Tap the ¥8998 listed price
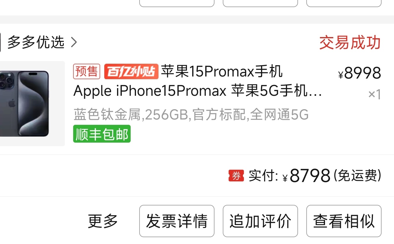 (x=359, y=73)
